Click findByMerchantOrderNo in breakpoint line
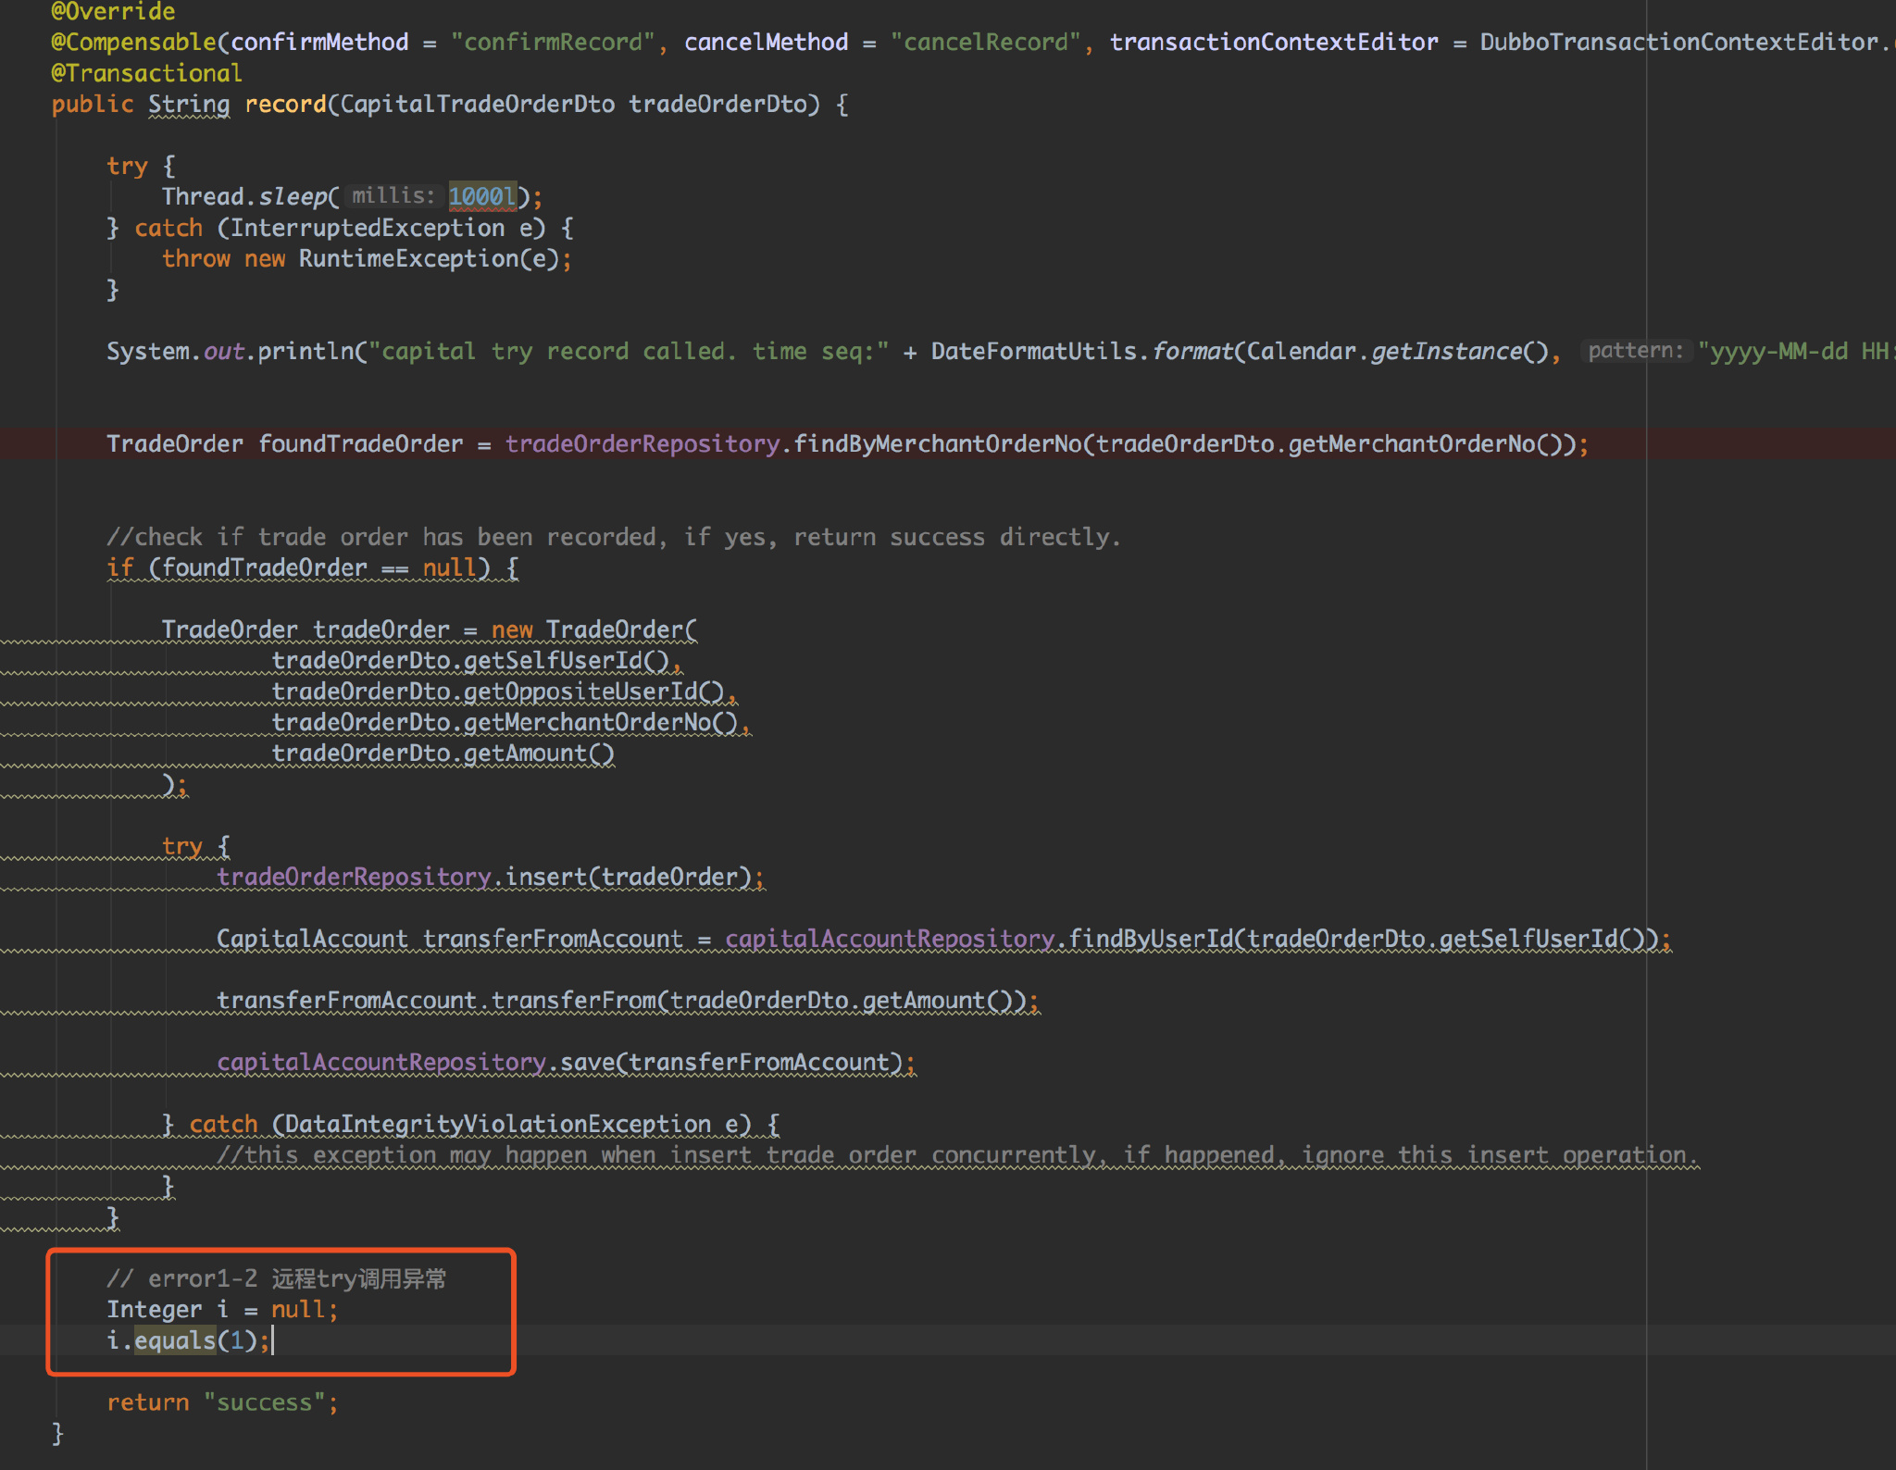The image size is (1896, 1470). pyautogui.click(x=937, y=444)
